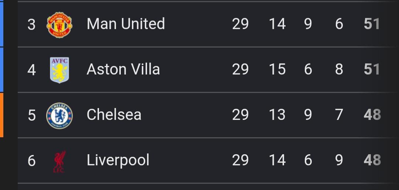Viewport: 399px width, 190px height.
Task: Click Liverpool's 9 losses value
Action: [x=339, y=160]
